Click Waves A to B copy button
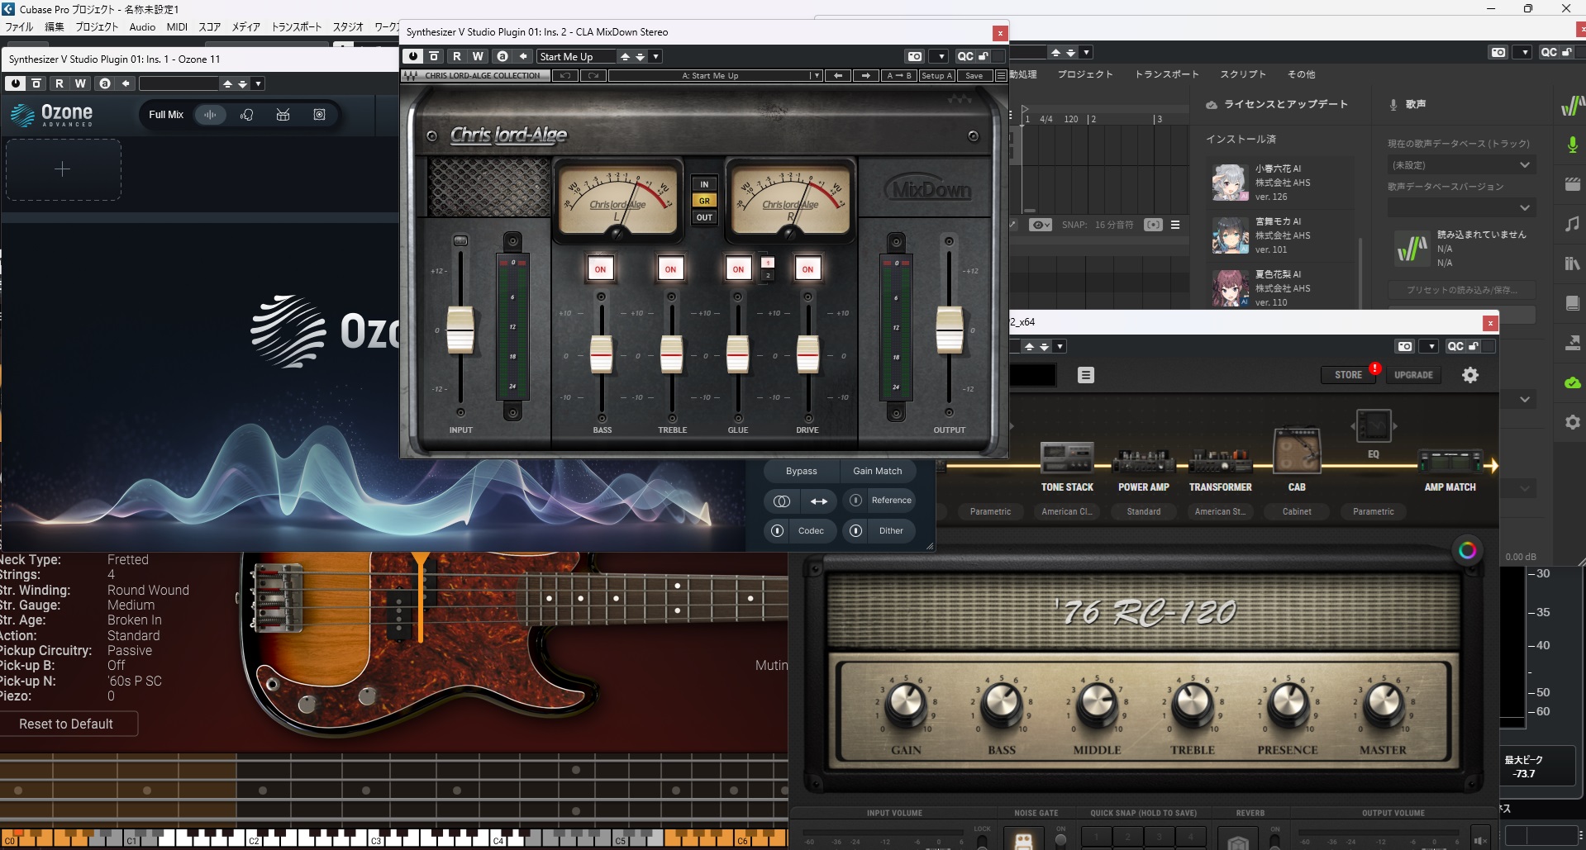The width and height of the screenshot is (1586, 850). click(x=899, y=75)
